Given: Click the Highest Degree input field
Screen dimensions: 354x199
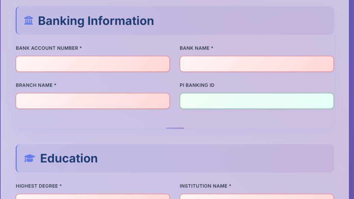Looking at the screenshot, I should tap(93, 196).
